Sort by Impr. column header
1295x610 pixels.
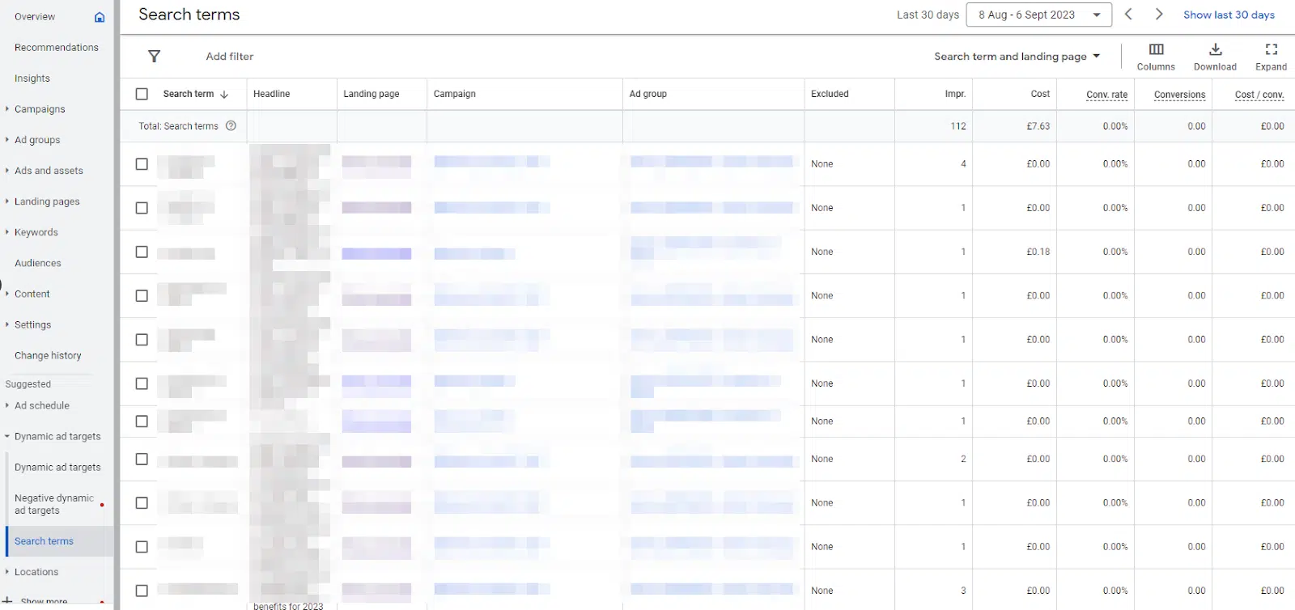pos(955,94)
